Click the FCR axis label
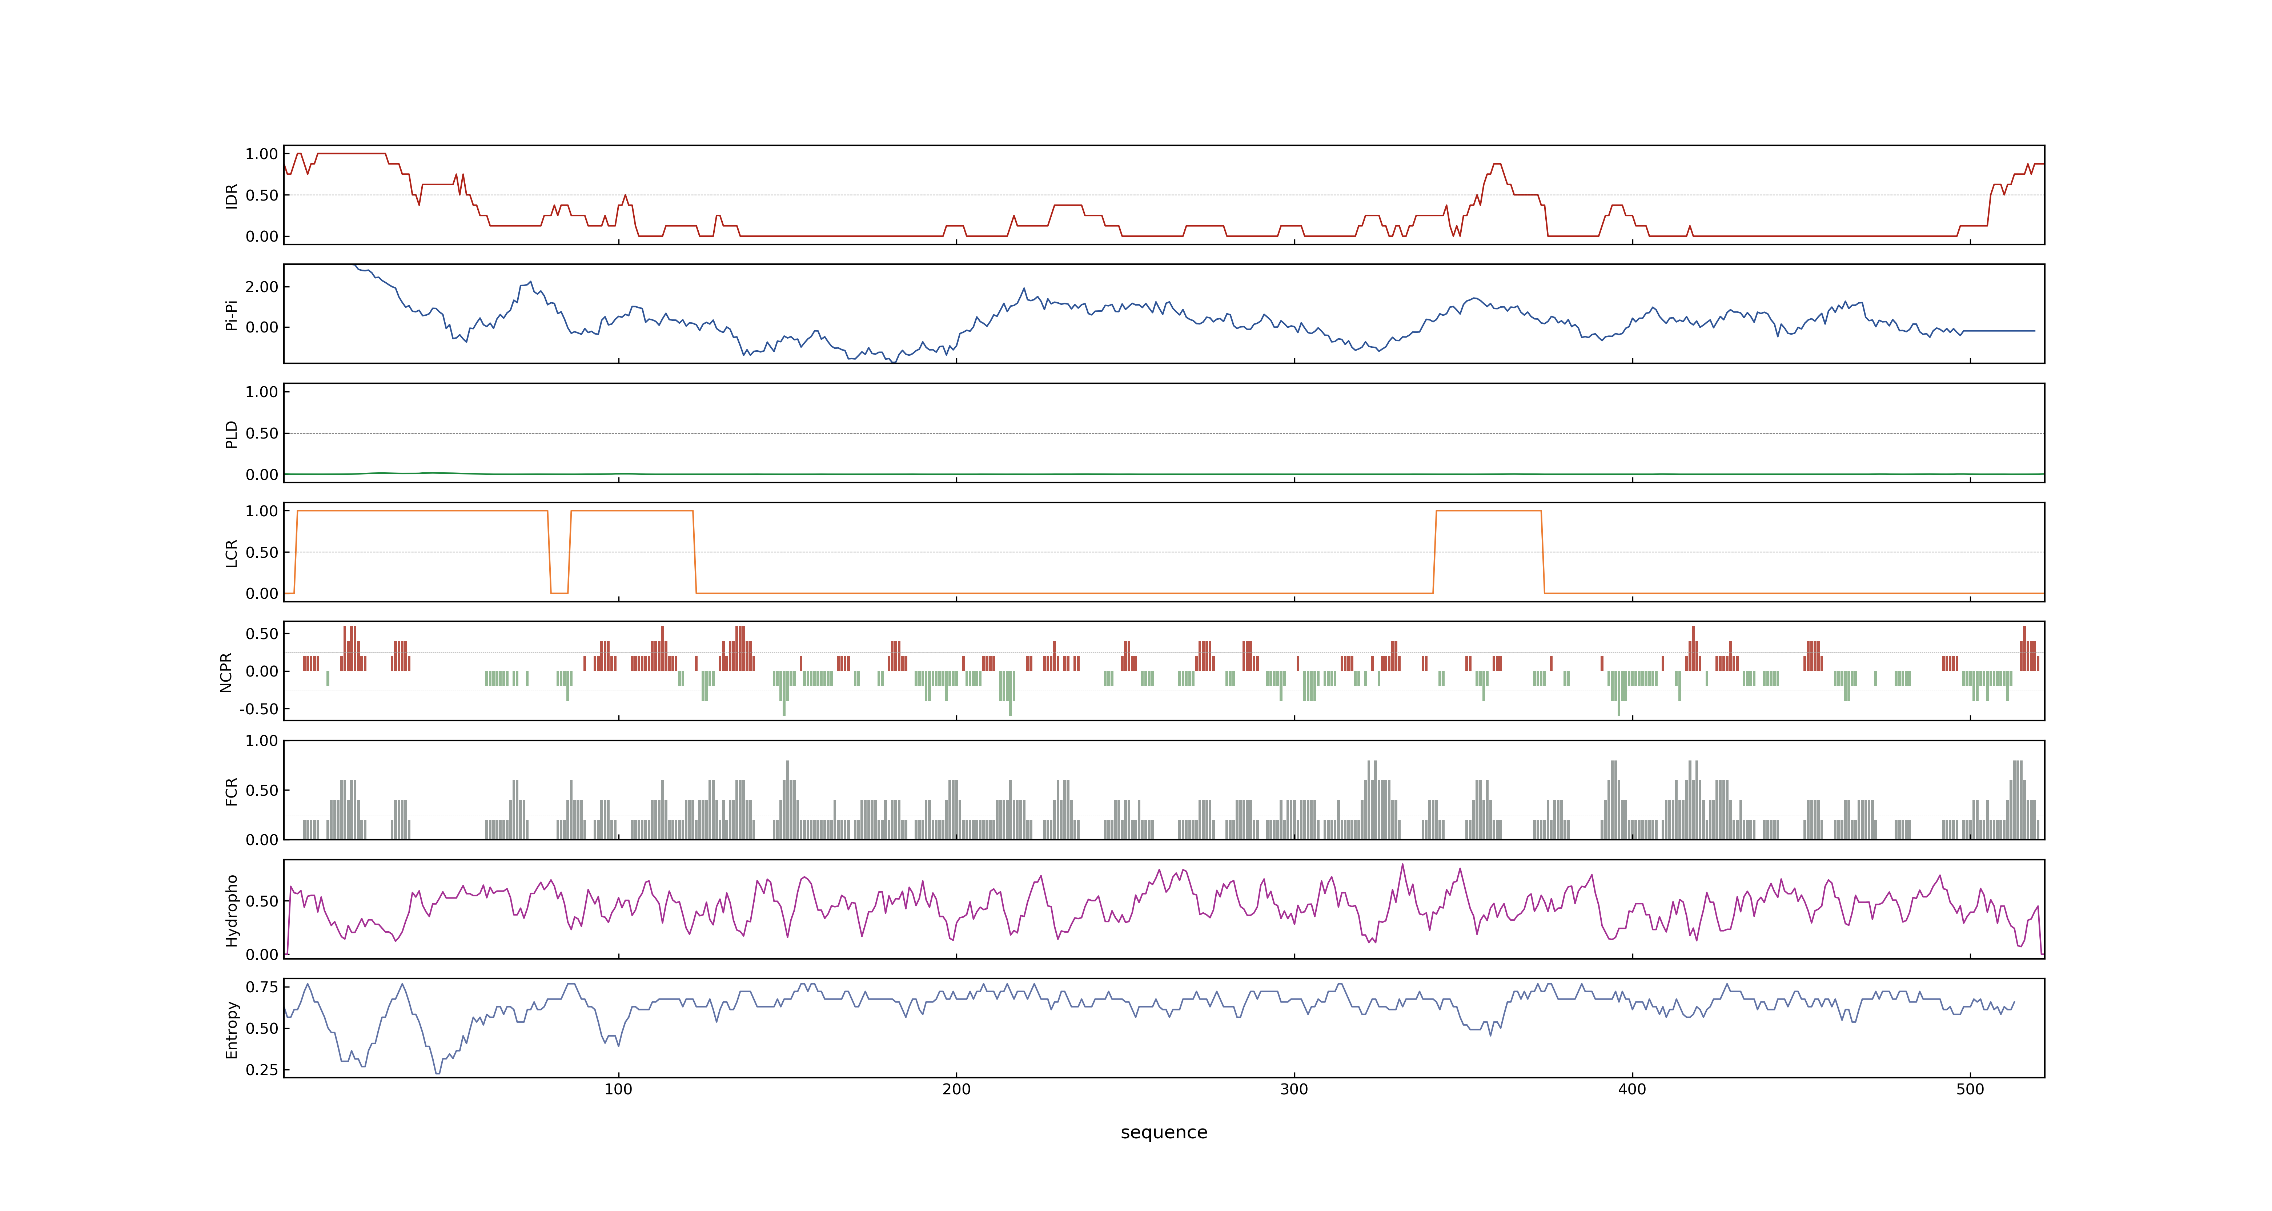2272x1211 pixels. [x=231, y=791]
